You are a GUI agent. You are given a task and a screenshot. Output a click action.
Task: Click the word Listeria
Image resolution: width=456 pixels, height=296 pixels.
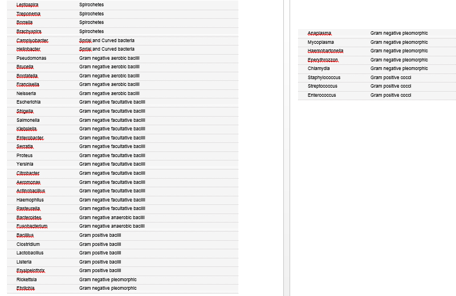(25, 262)
